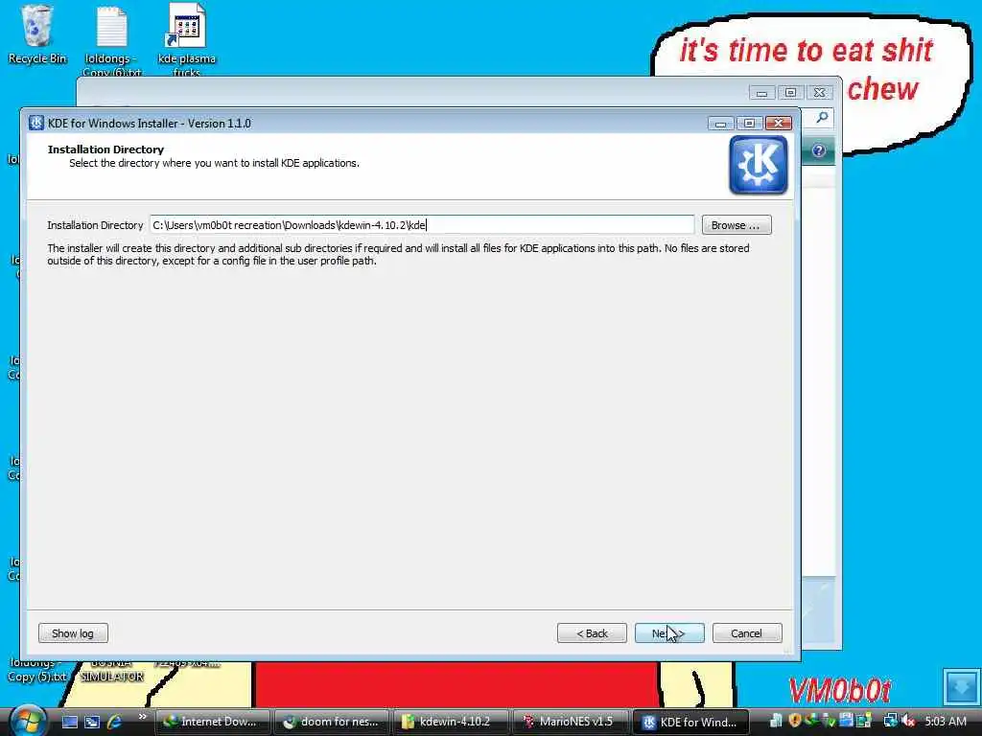Screen dimensions: 982x736
Task: Open help in the background window
Action: pos(819,150)
